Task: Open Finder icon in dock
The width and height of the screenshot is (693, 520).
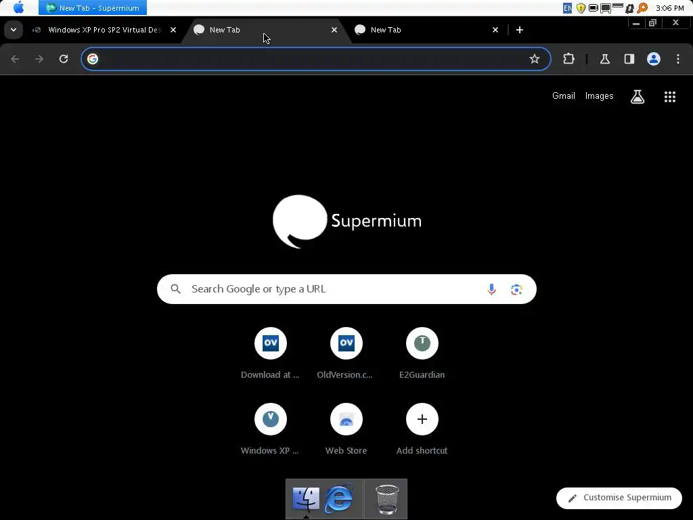Action: [x=306, y=499]
